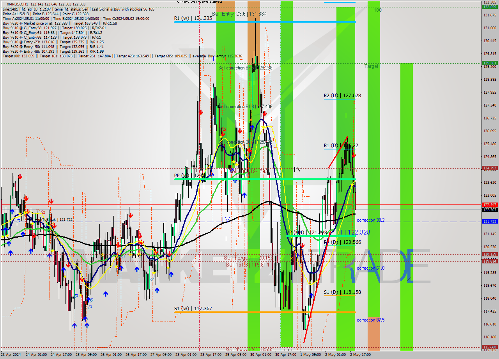Select the PP (MN) | 121.028 pivot label
The height and width of the screenshot is (359, 499).
[x=306, y=233]
